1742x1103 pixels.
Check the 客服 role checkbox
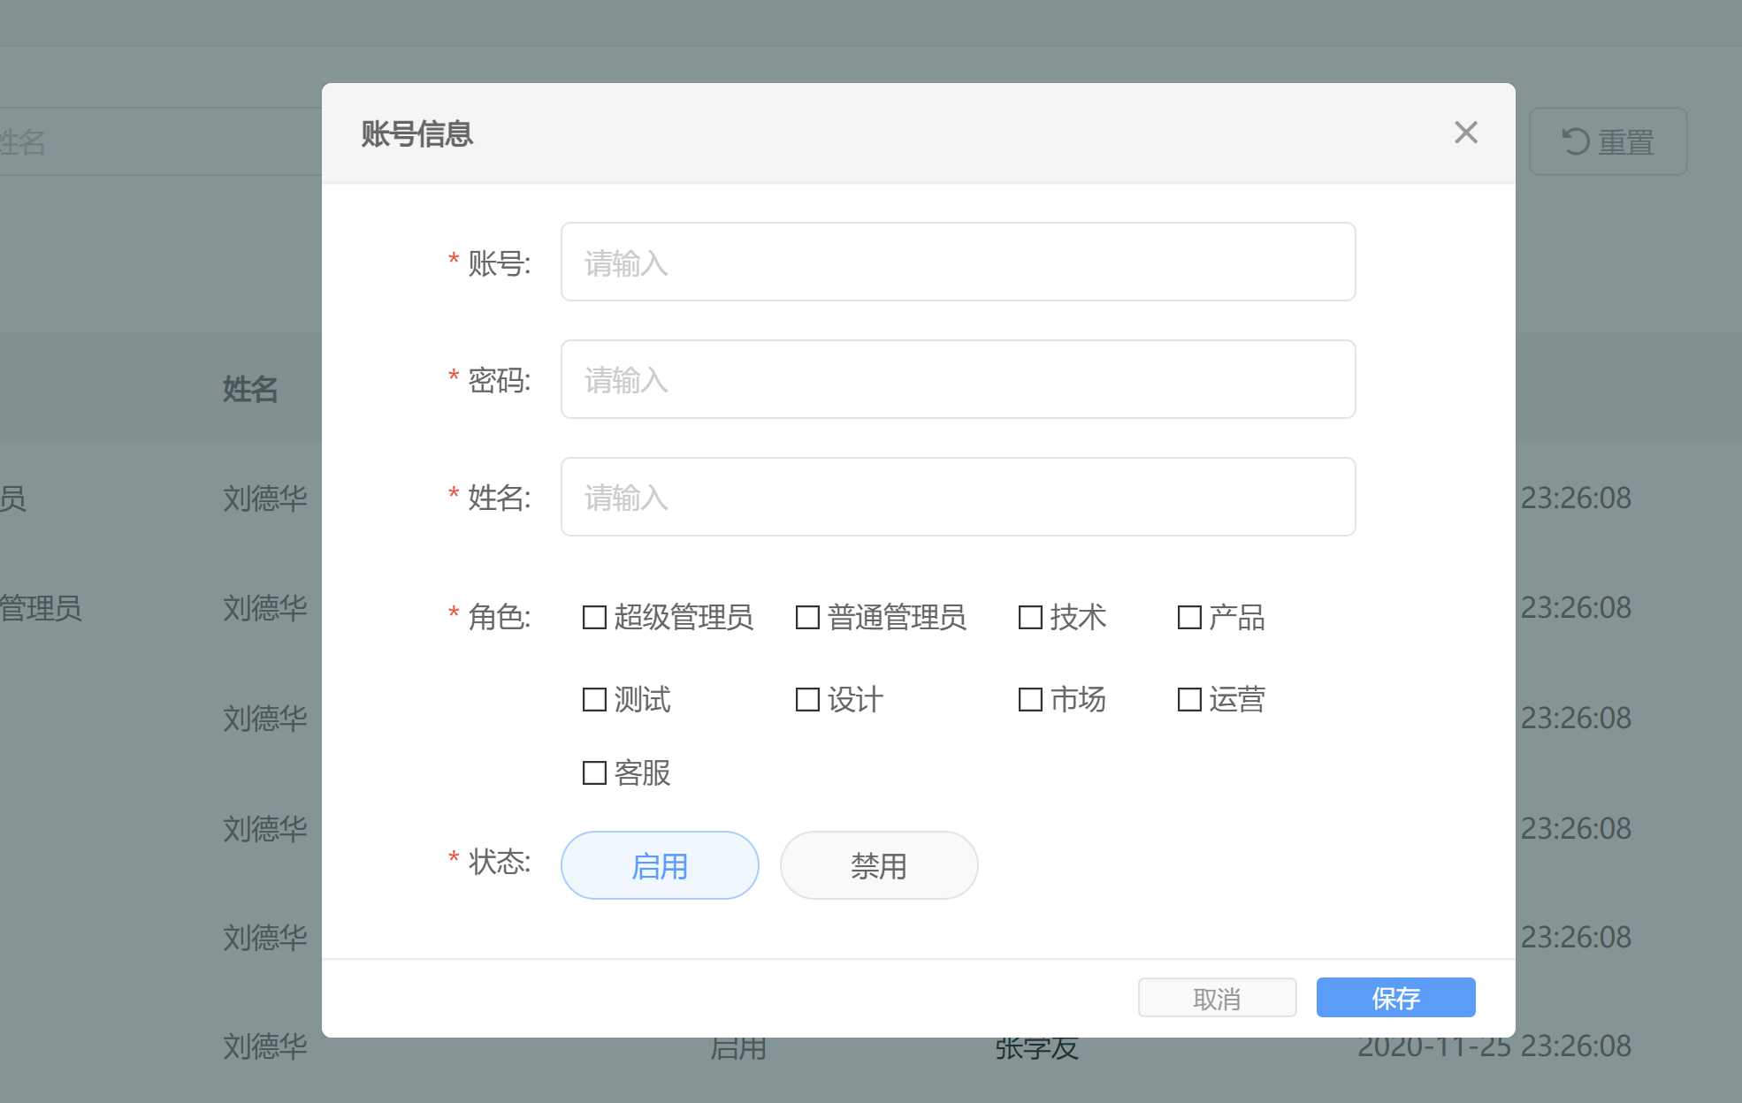click(594, 772)
